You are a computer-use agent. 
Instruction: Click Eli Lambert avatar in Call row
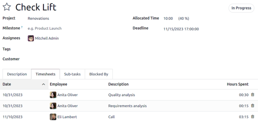click(x=53, y=117)
